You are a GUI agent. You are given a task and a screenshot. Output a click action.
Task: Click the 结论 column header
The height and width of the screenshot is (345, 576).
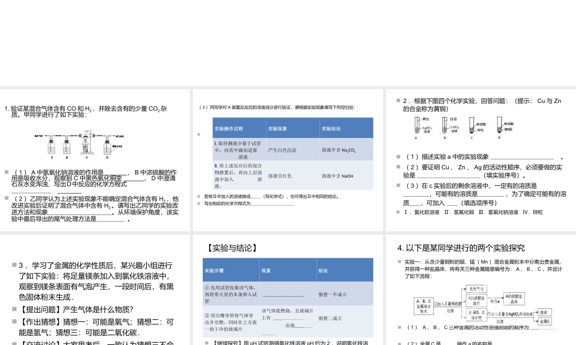pyautogui.click(x=344, y=271)
